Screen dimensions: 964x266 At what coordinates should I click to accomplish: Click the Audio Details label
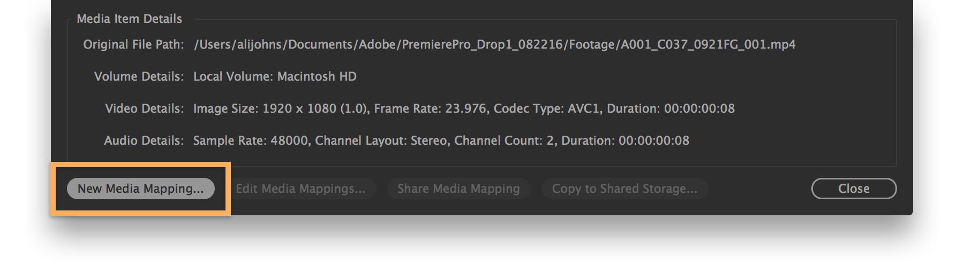(144, 140)
